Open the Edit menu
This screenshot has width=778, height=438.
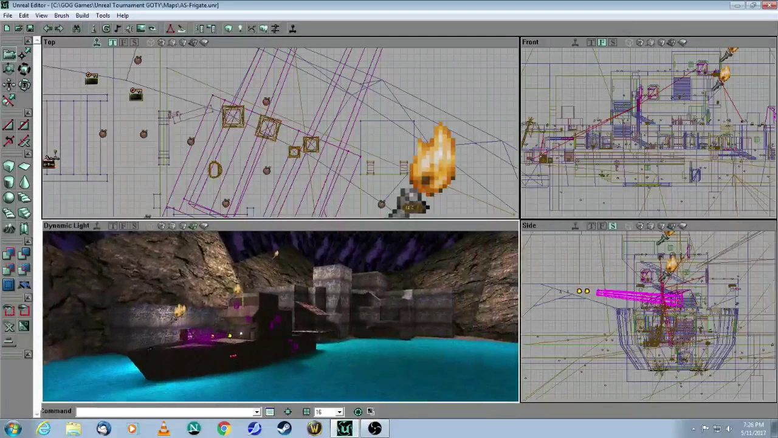pyautogui.click(x=24, y=15)
